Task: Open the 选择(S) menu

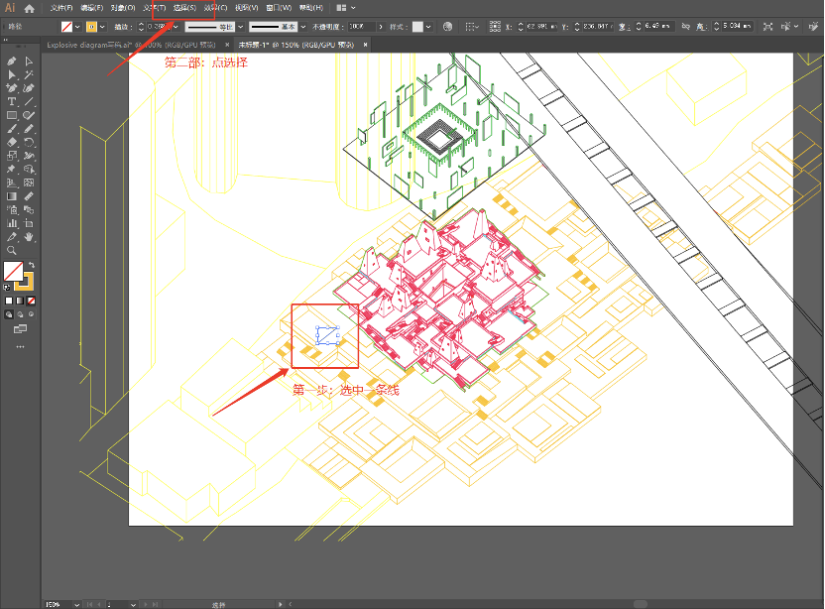Action: point(184,8)
